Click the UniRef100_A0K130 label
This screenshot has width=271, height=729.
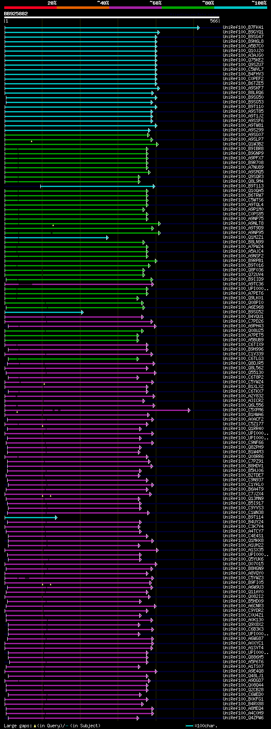[x=243, y=620]
